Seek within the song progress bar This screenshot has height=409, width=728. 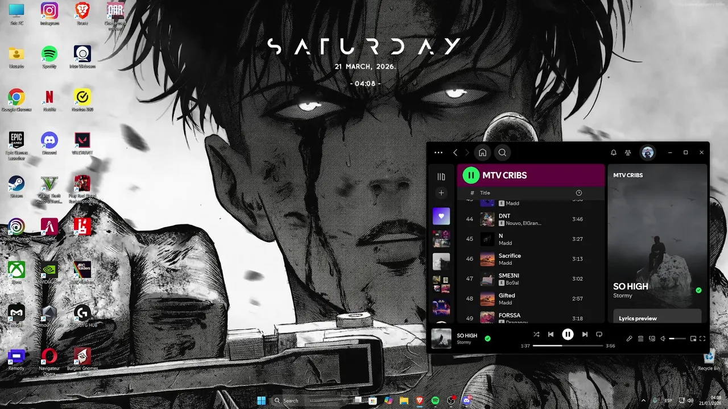568,345
